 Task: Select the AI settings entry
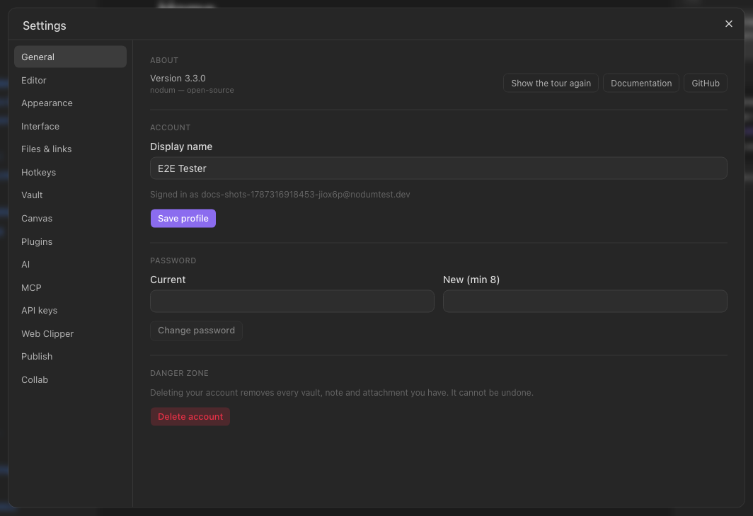click(70, 264)
